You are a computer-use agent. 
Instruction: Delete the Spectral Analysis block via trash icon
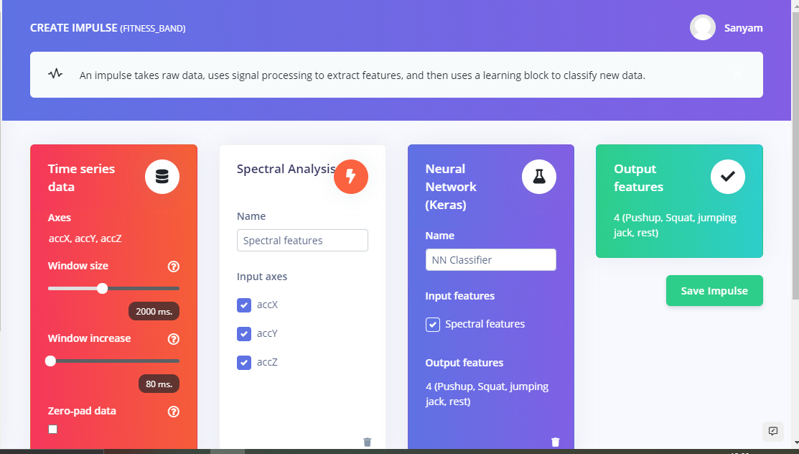point(368,442)
